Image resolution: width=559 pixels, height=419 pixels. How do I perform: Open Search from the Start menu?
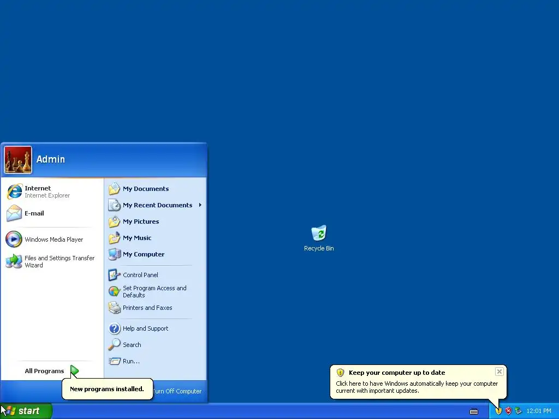156,345
